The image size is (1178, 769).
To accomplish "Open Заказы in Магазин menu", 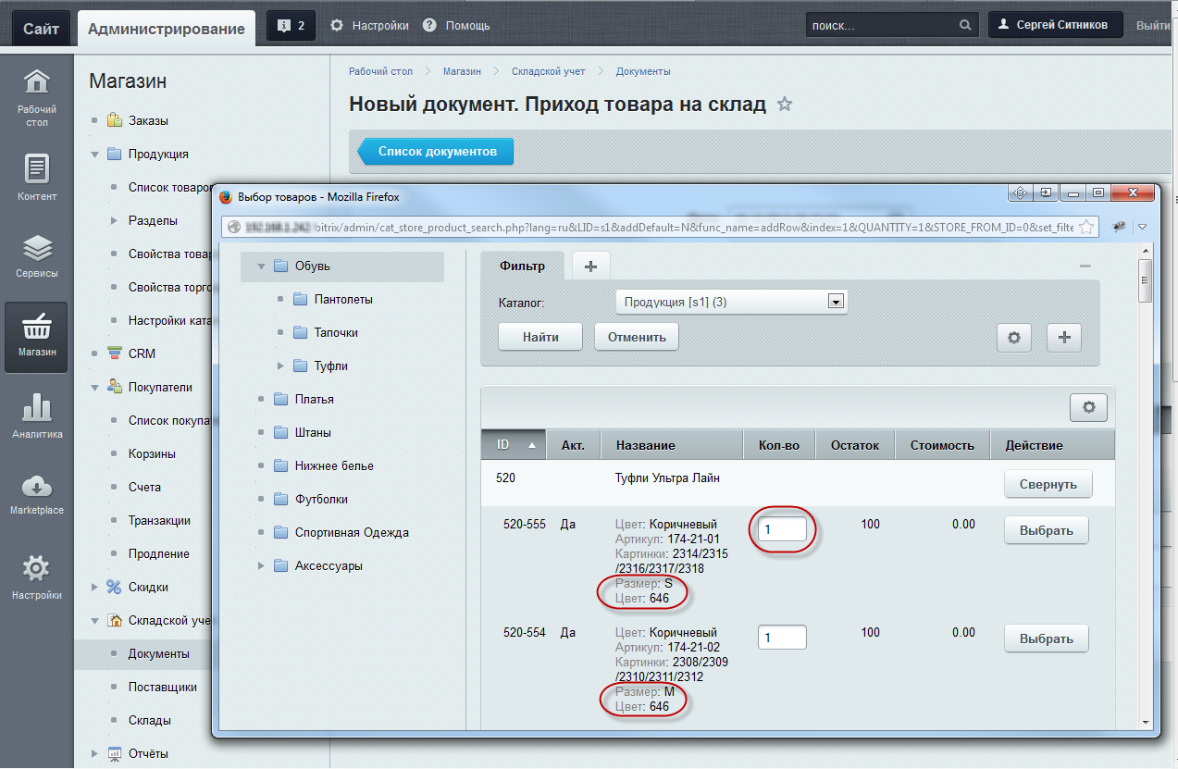I will [x=148, y=121].
